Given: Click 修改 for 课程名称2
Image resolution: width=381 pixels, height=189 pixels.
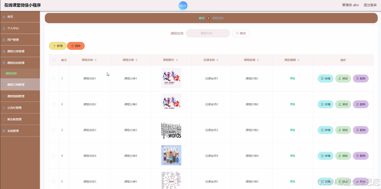Looking at the screenshot, I should (343, 104).
